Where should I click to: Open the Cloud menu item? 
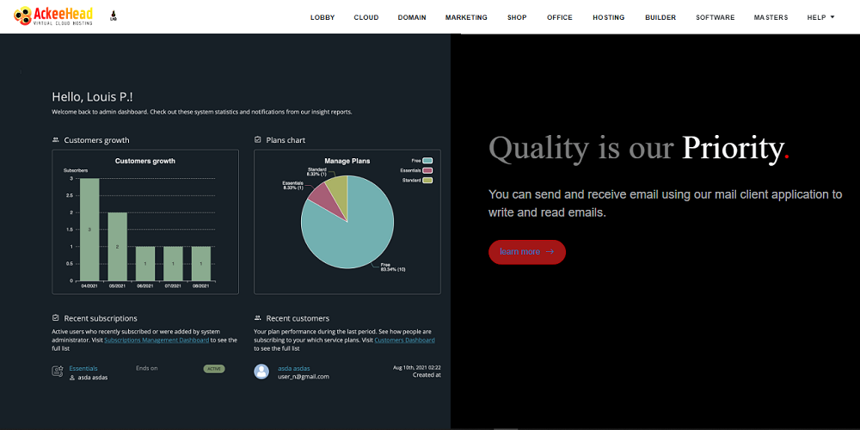click(x=366, y=17)
